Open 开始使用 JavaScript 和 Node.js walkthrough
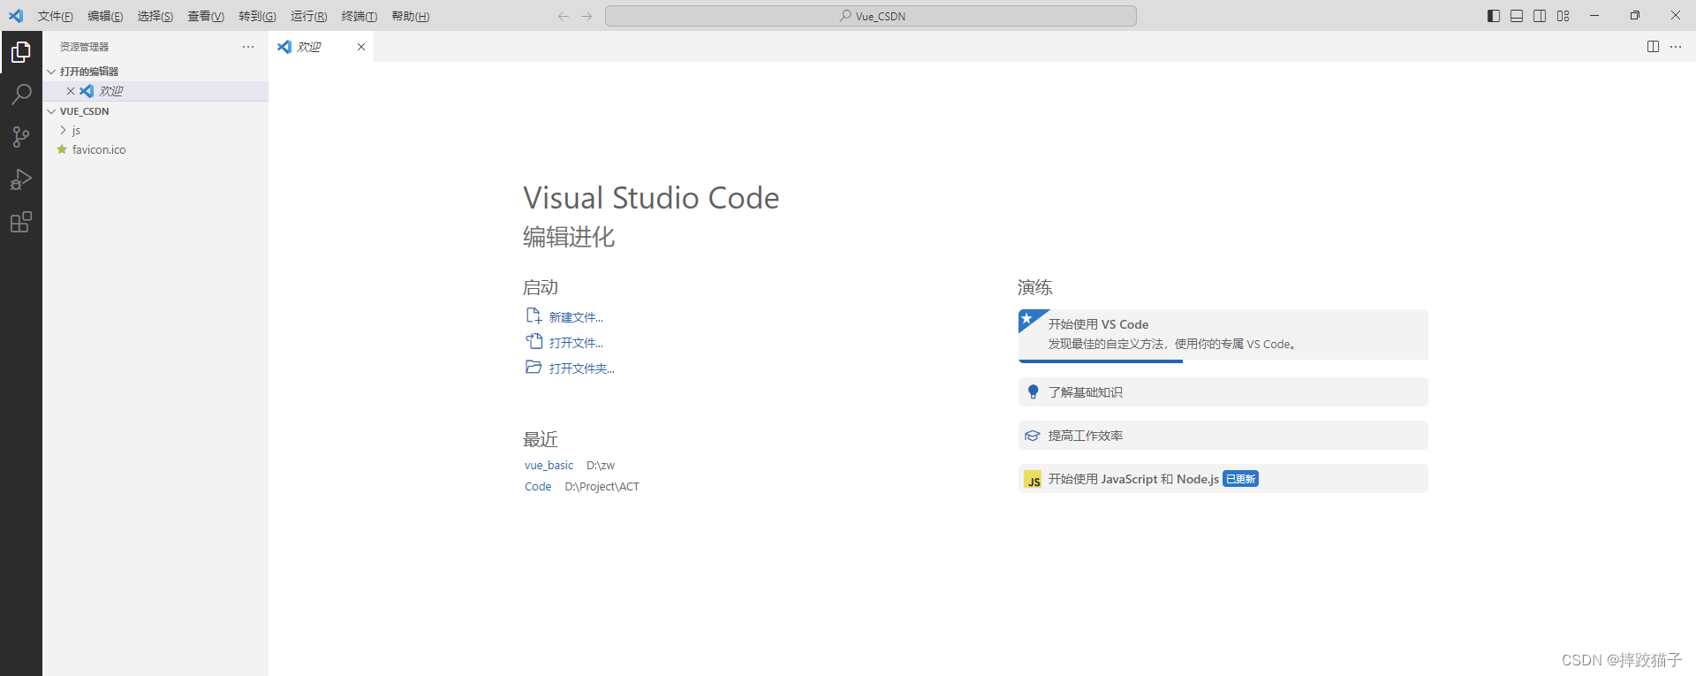The height and width of the screenshot is (676, 1696). click(x=1223, y=479)
